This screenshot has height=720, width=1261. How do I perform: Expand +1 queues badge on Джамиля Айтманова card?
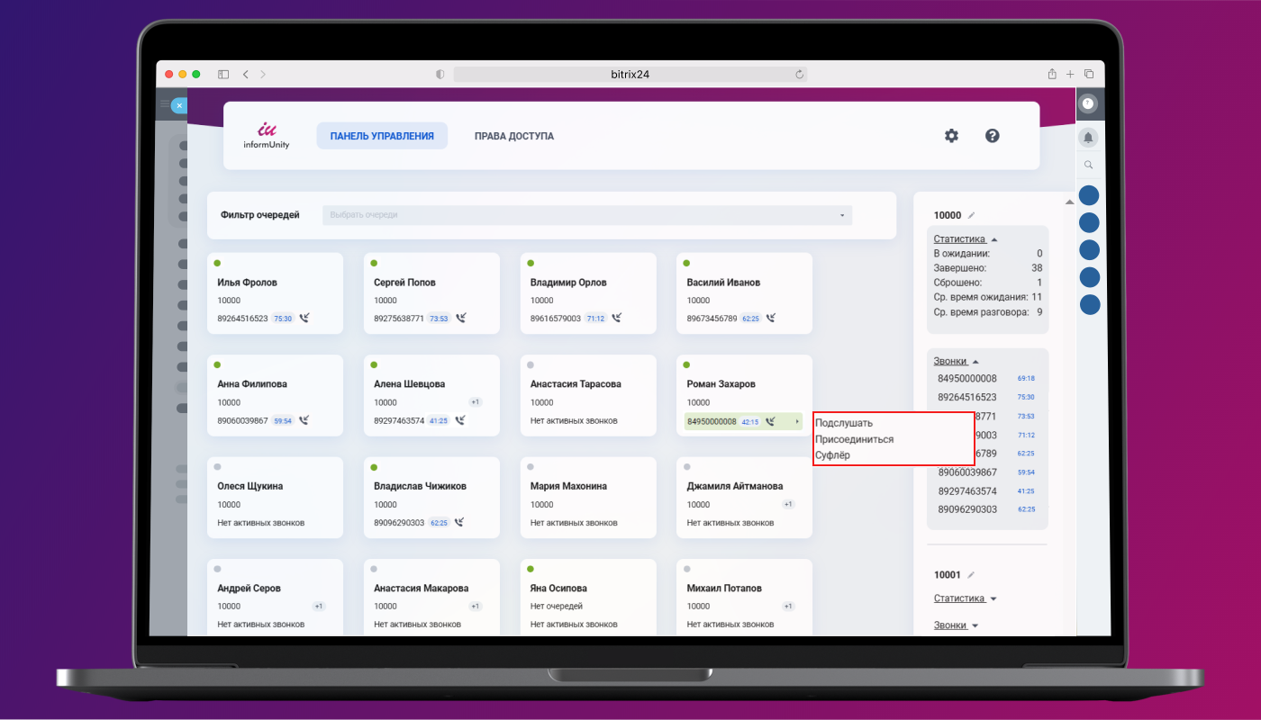(788, 504)
